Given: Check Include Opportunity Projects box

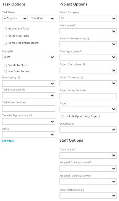Looking at the screenshot, I should pyautogui.click(x=63, y=117).
